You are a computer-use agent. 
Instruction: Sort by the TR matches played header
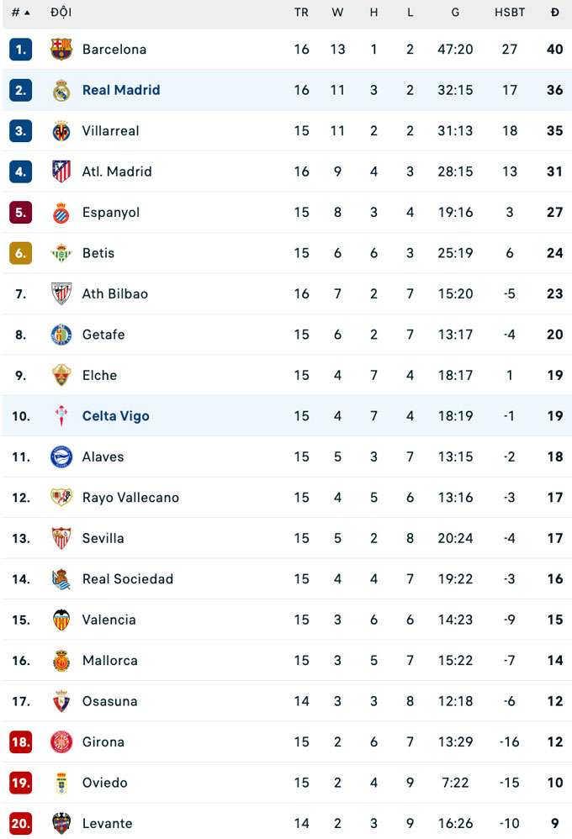point(301,13)
